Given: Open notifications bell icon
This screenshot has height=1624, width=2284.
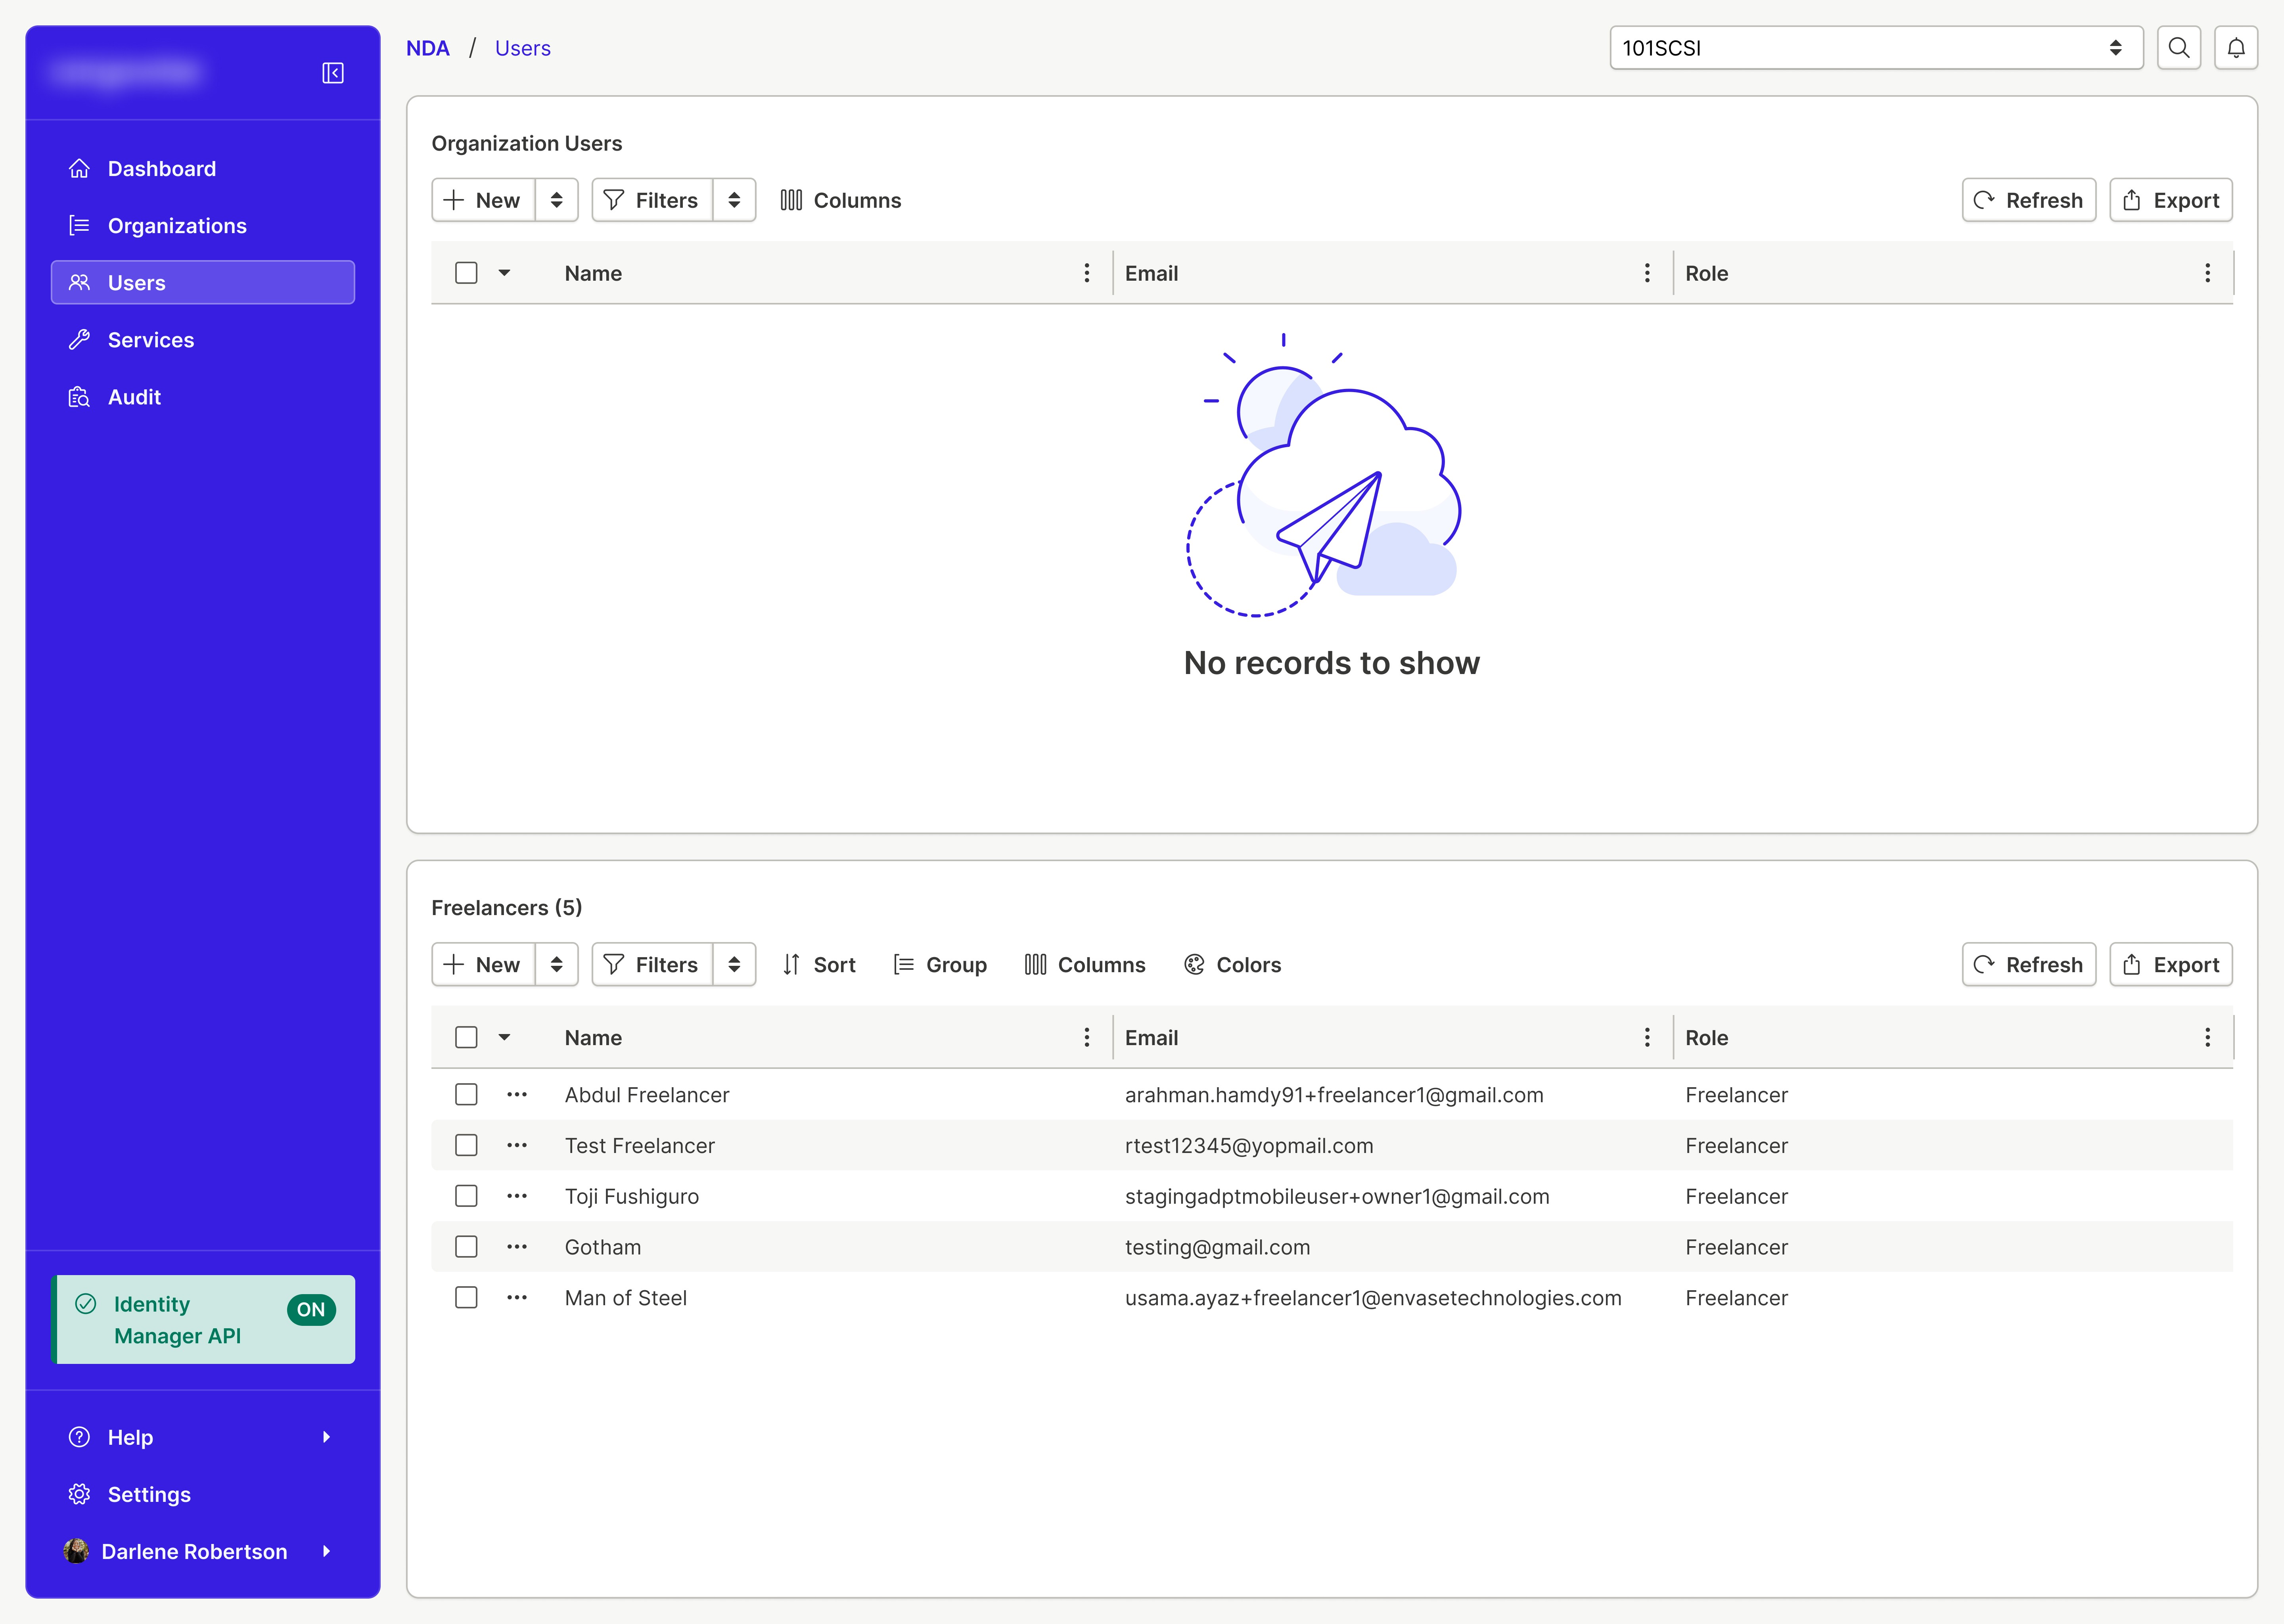Looking at the screenshot, I should [x=2236, y=48].
